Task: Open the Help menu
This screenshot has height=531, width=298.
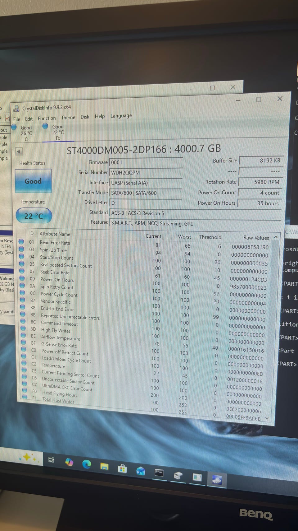Action: click(100, 116)
